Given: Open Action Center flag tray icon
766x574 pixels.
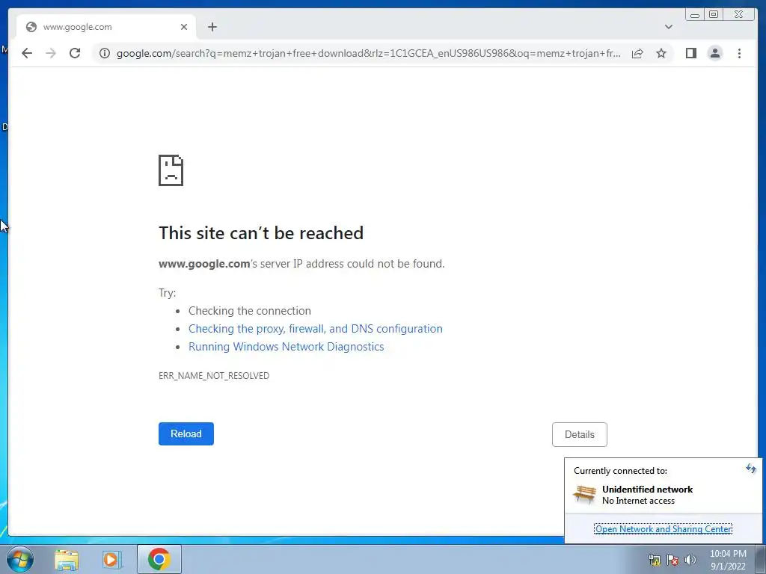Looking at the screenshot, I should [x=672, y=560].
